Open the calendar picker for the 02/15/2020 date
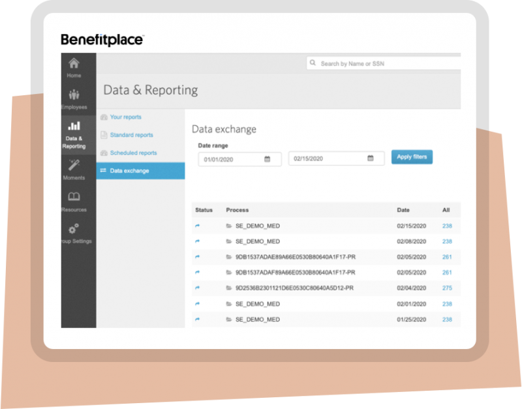The width and height of the screenshot is (522, 409). [x=371, y=158]
